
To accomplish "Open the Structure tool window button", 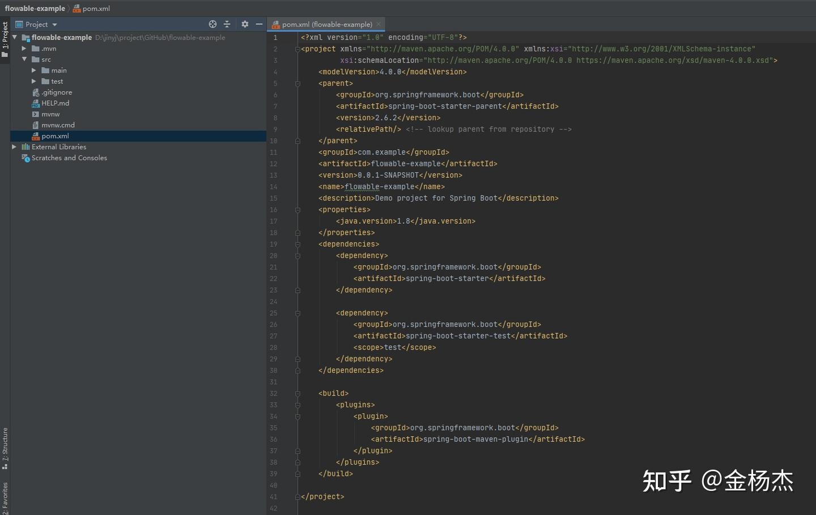I will pos(5,449).
